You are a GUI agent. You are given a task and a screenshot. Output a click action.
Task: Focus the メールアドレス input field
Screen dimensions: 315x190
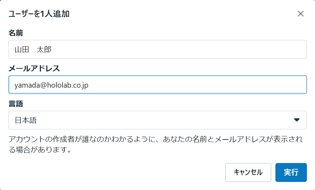[x=157, y=85]
